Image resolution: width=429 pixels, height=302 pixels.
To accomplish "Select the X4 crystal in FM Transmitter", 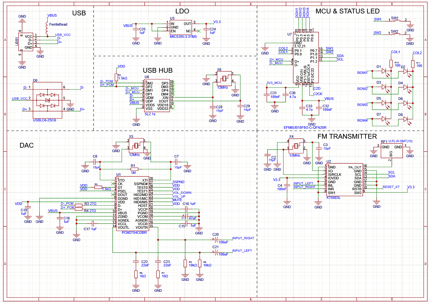I will coord(296,146).
